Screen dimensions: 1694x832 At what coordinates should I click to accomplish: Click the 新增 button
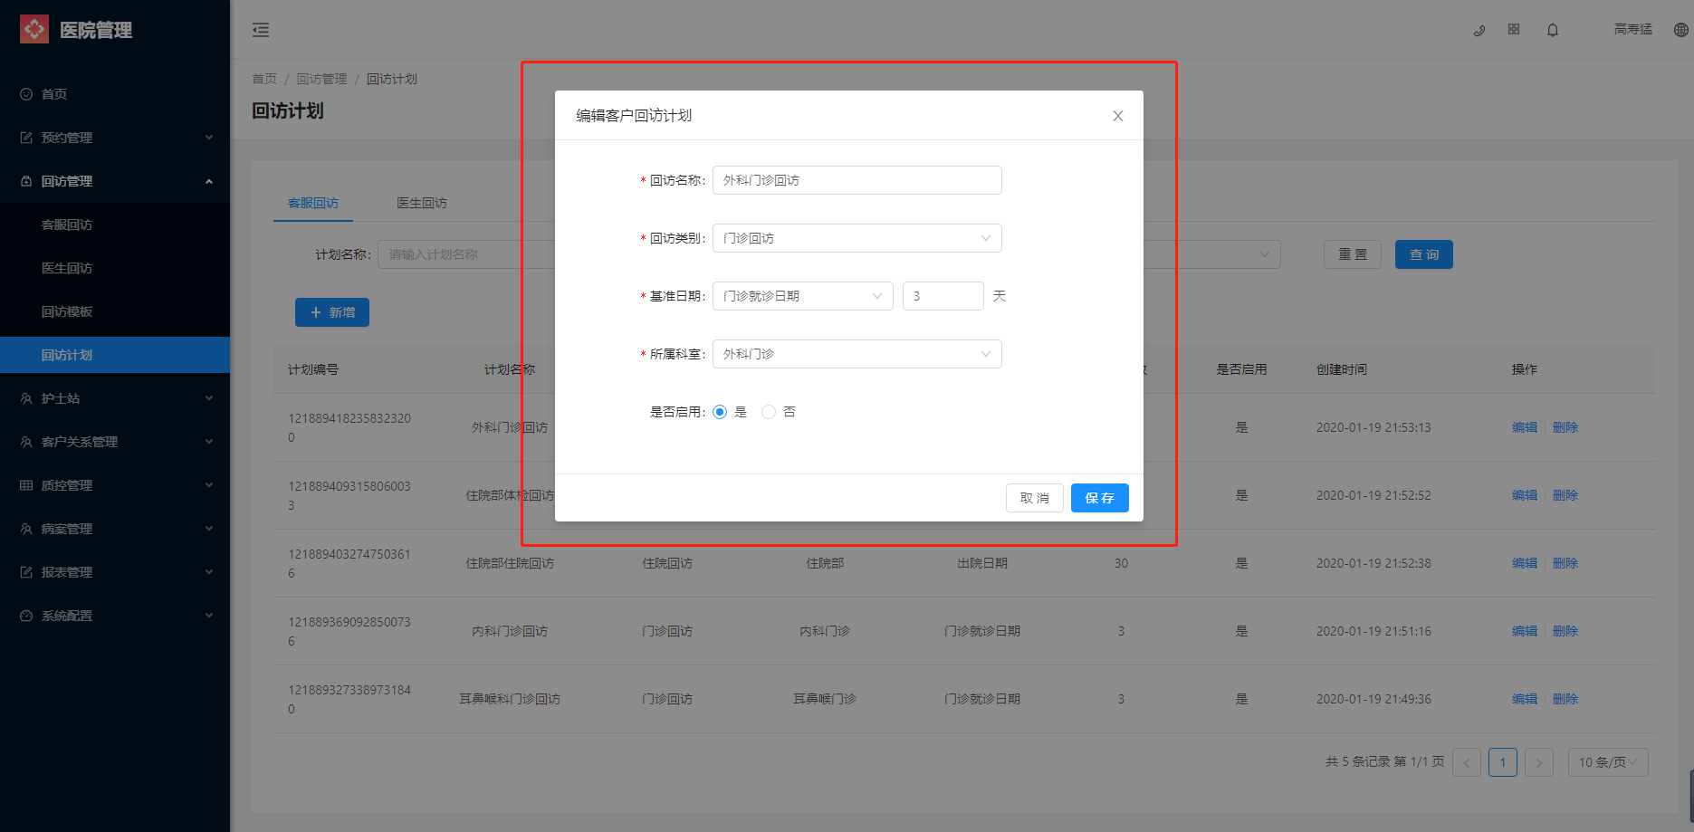pos(332,312)
